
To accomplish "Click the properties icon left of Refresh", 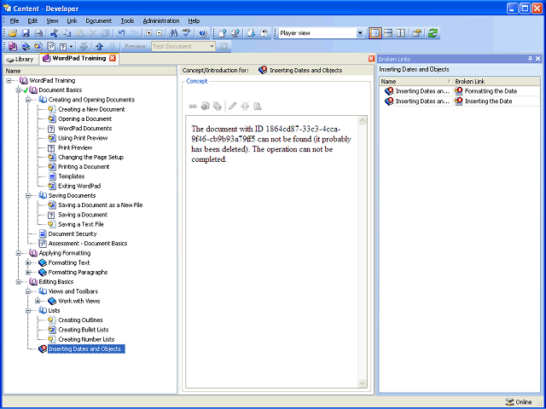I will (417, 33).
